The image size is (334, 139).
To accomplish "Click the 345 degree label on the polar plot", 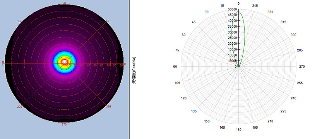I will [255, 6].
